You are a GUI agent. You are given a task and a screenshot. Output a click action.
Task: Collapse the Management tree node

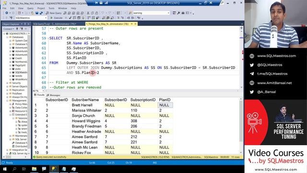(x=7, y=100)
